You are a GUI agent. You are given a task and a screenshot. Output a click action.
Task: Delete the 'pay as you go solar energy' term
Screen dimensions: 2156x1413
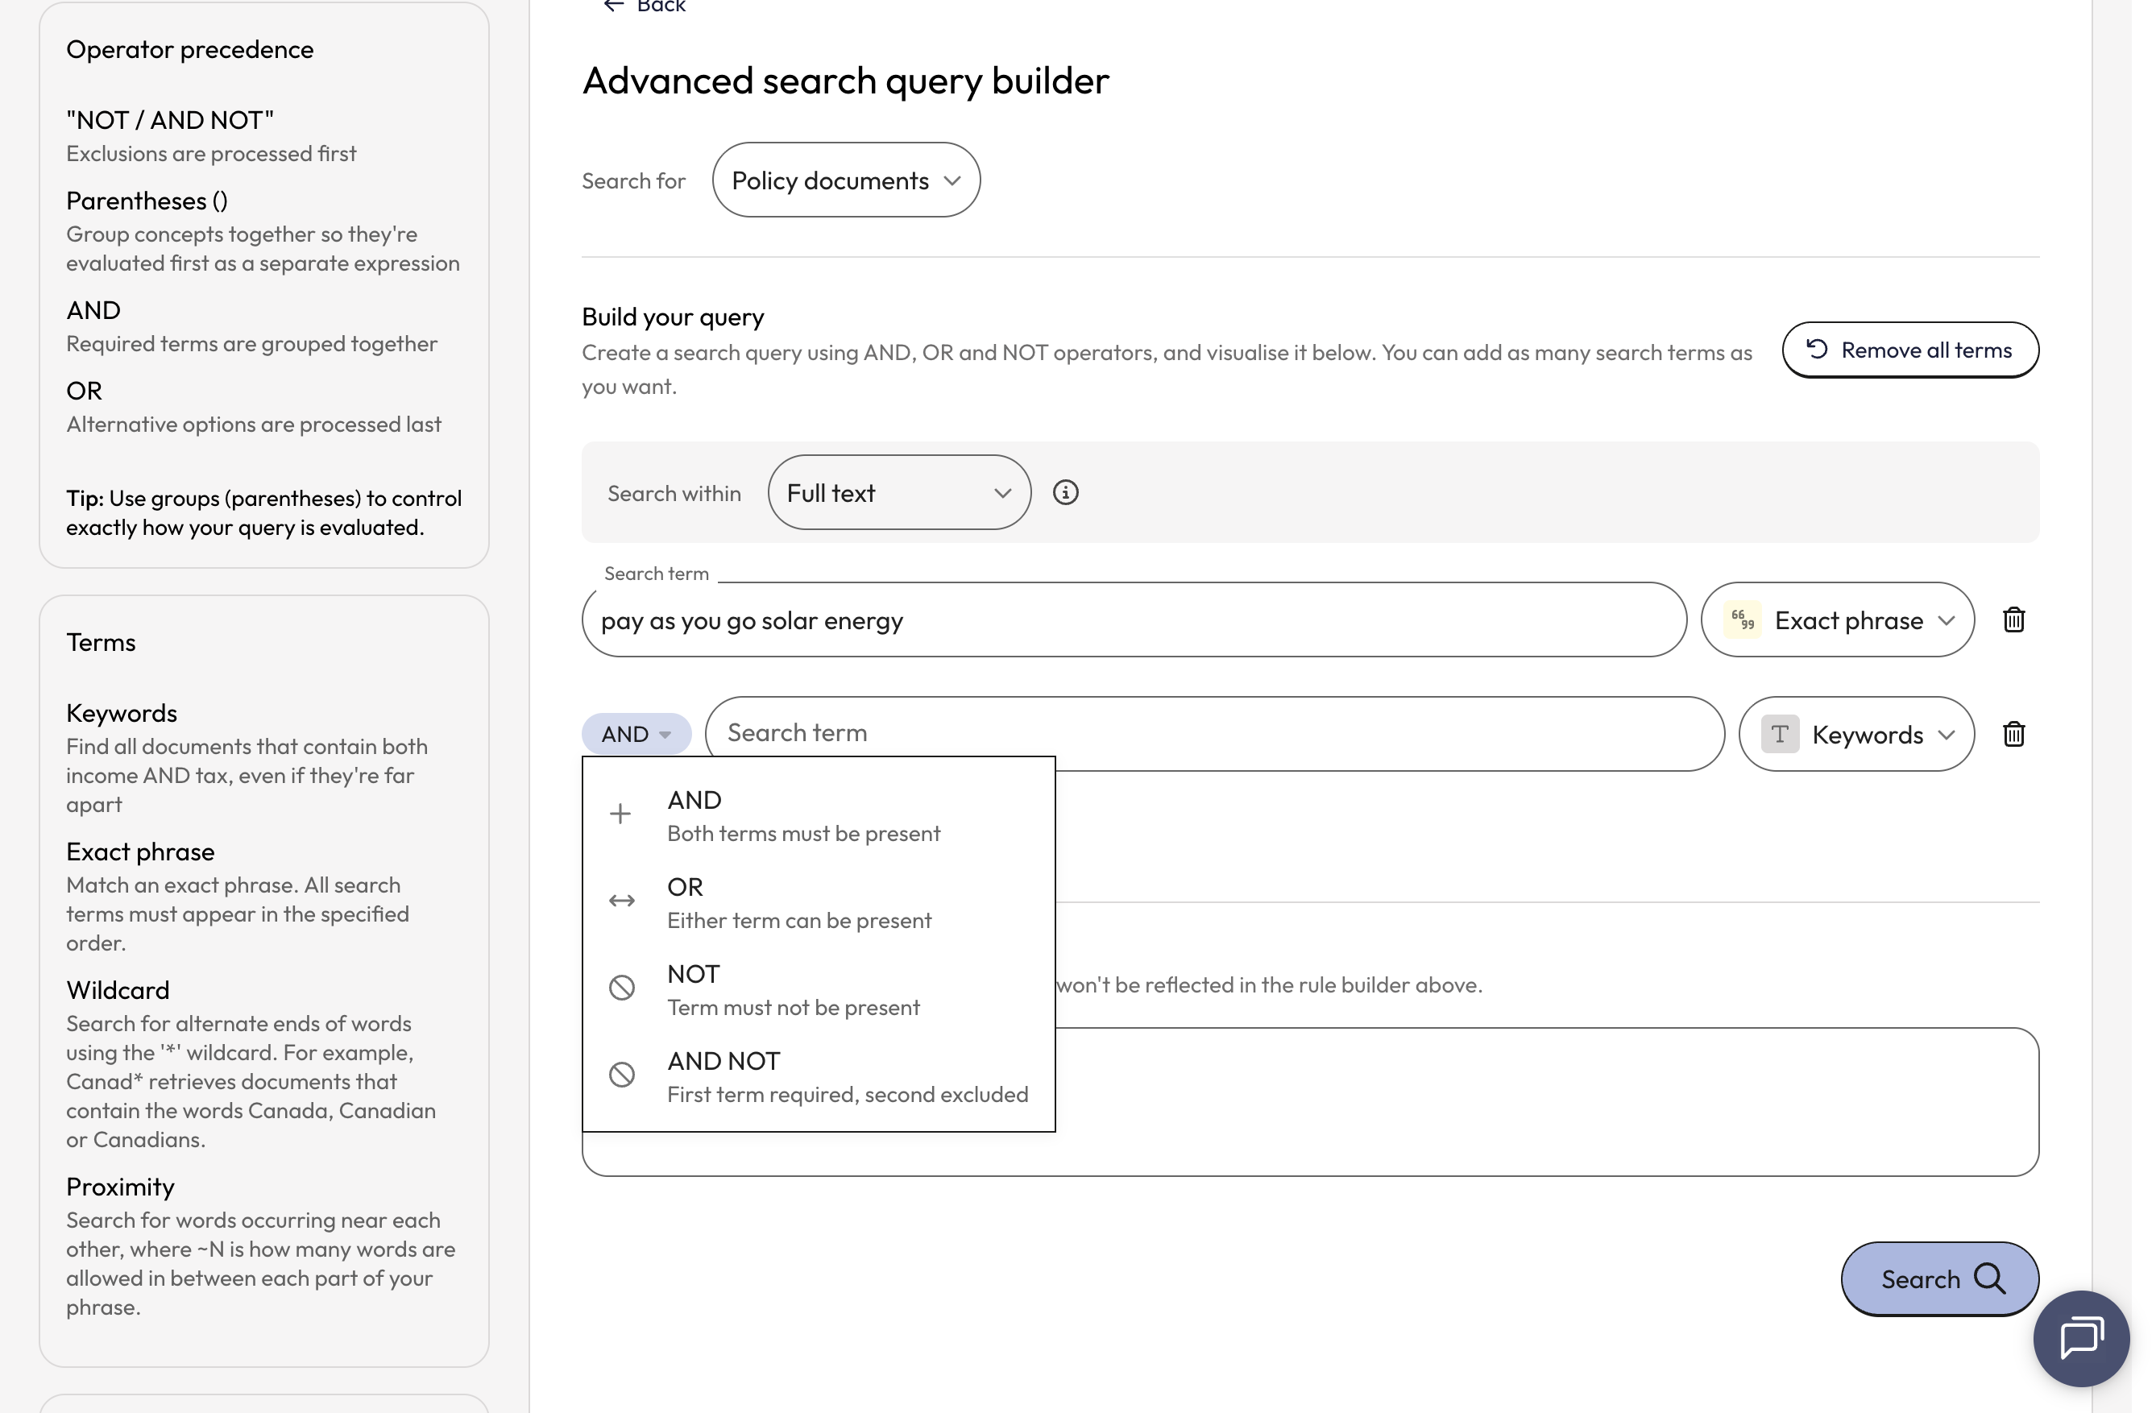coord(2013,619)
